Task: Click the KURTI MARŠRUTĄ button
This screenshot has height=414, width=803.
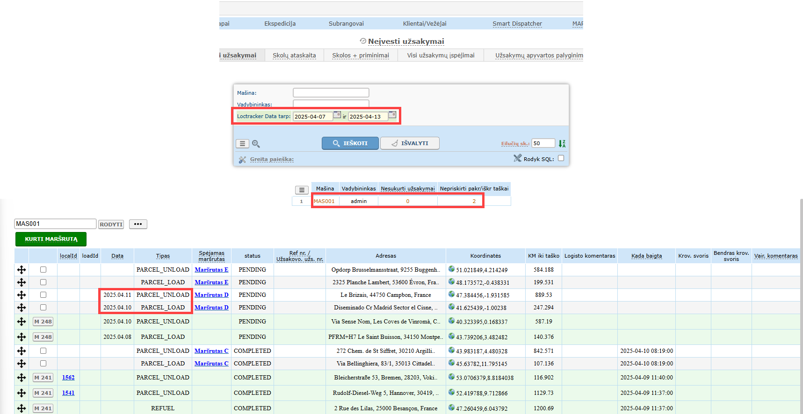Action: [x=51, y=239]
